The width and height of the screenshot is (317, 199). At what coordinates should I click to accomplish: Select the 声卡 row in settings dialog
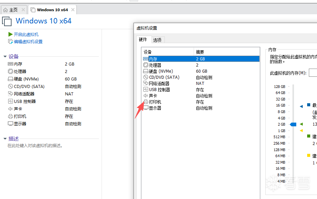click(x=201, y=95)
